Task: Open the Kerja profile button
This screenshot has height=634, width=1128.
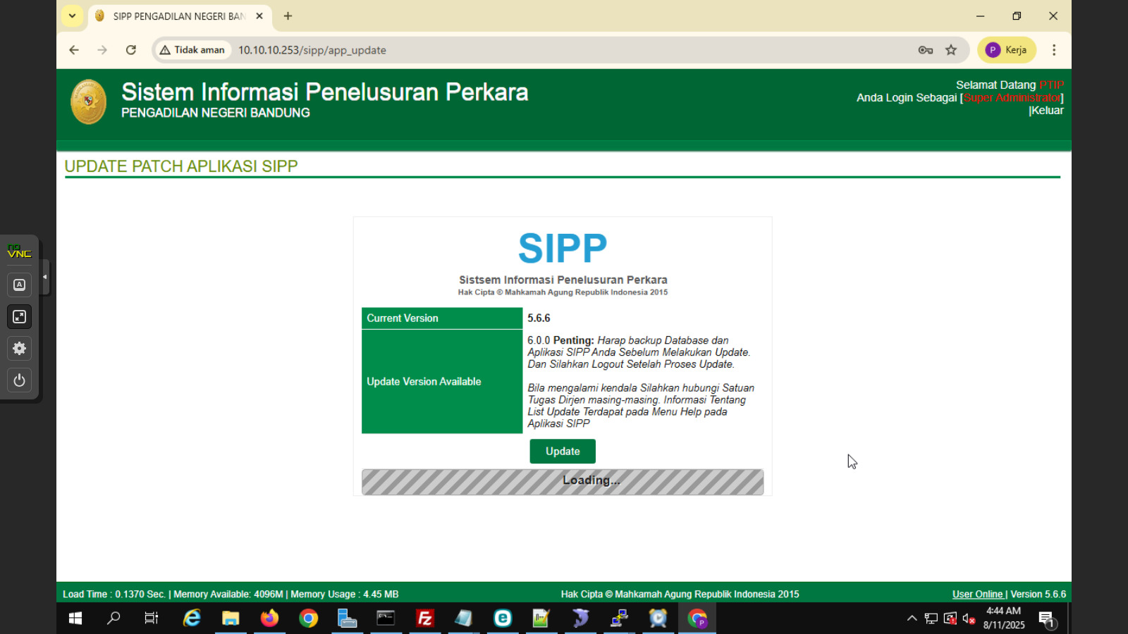Action: tap(1006, 50)
